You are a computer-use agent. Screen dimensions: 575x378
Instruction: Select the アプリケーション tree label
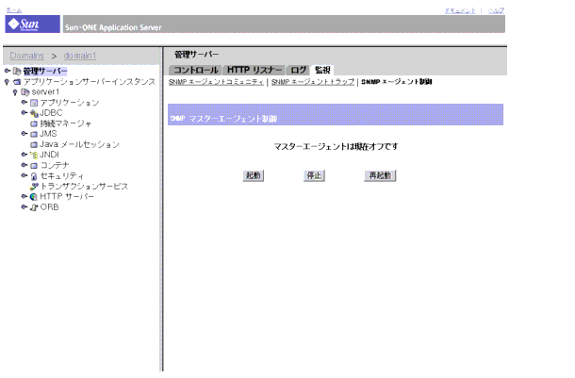click(x=70, y=103)
